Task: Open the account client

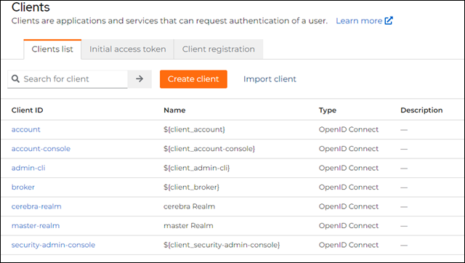Action: click(x=26, y=129)
